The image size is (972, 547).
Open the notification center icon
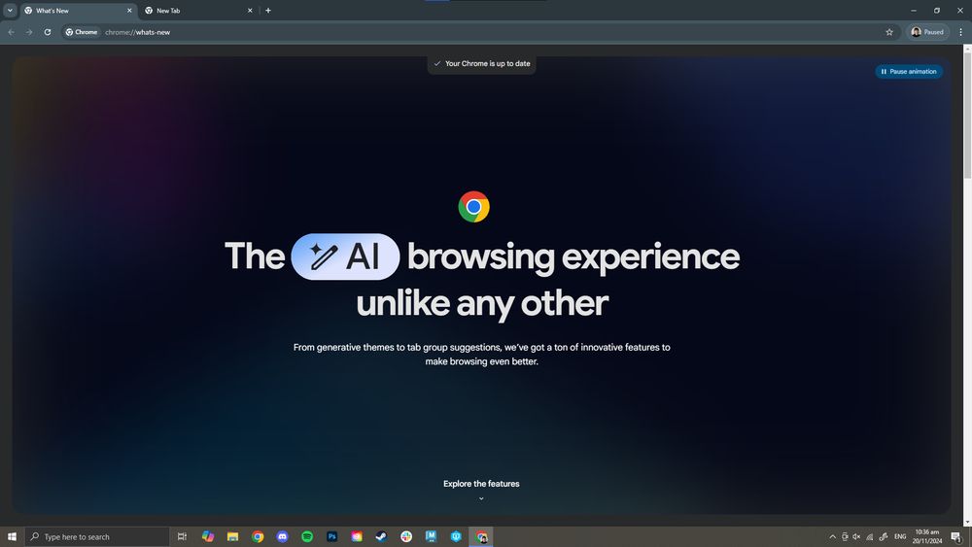pyautogui.click(x=955, y=536)
